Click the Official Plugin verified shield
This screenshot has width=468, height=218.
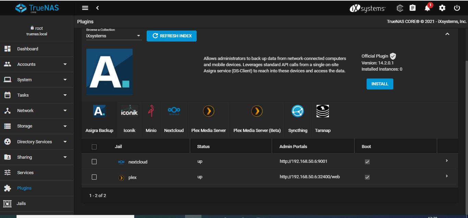(x=393, y=56)
